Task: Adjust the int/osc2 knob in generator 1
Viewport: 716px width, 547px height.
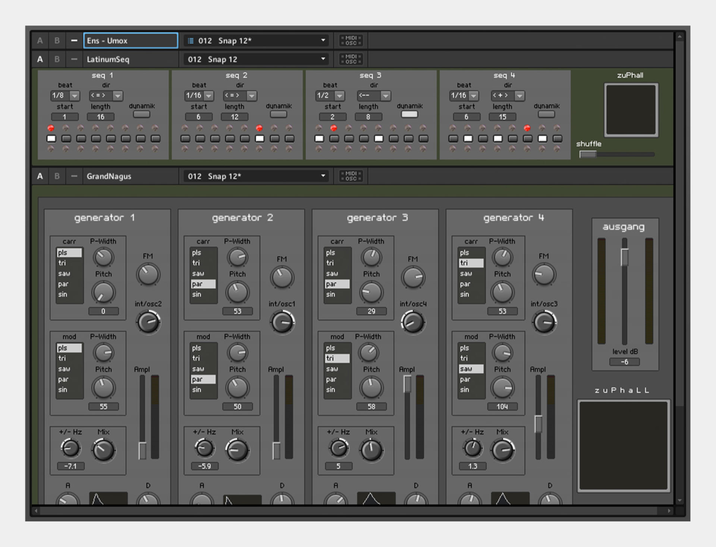Action: 148,320
